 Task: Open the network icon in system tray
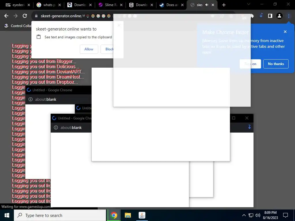(251, 215)
